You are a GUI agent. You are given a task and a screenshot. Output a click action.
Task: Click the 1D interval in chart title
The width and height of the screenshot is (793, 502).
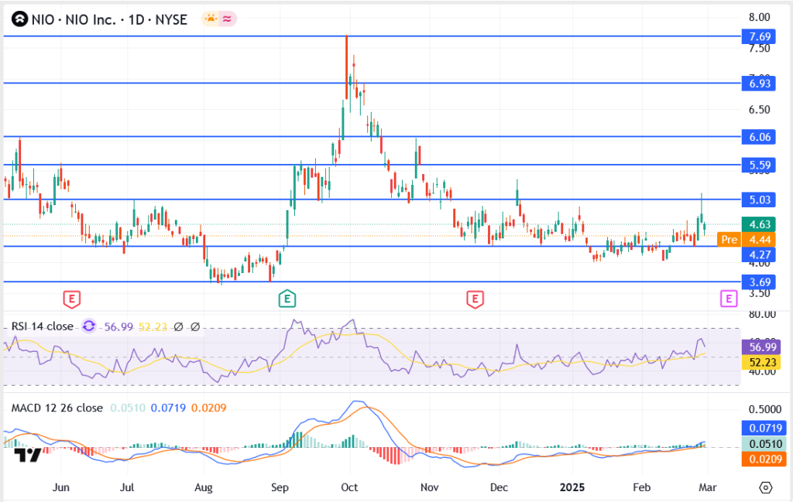(x=137, y=20)
